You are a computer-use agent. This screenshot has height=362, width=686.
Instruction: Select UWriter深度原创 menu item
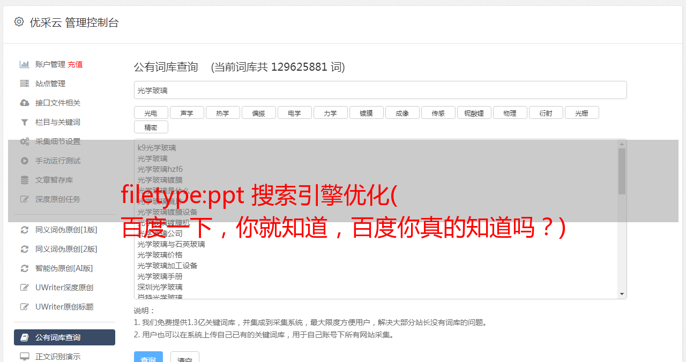[64, 288]
